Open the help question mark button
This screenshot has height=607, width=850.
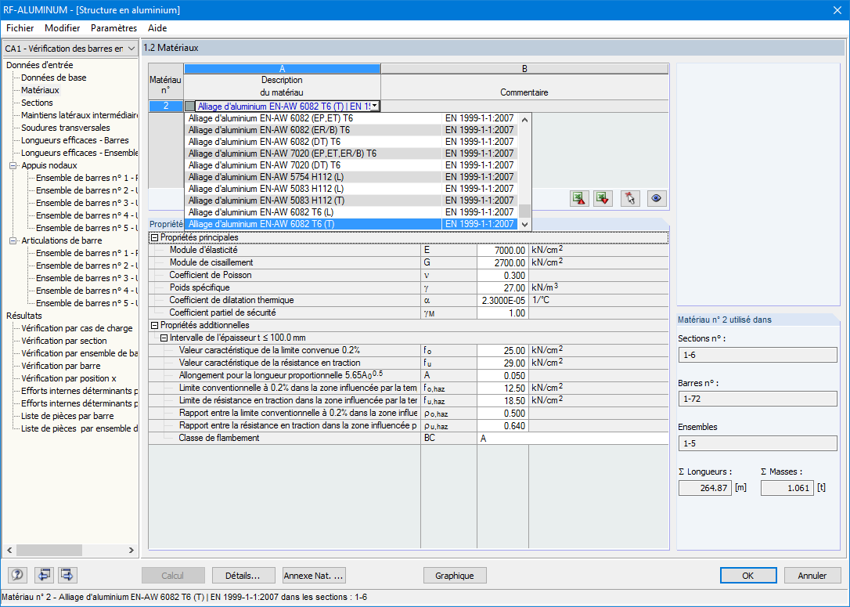(18, 575)
